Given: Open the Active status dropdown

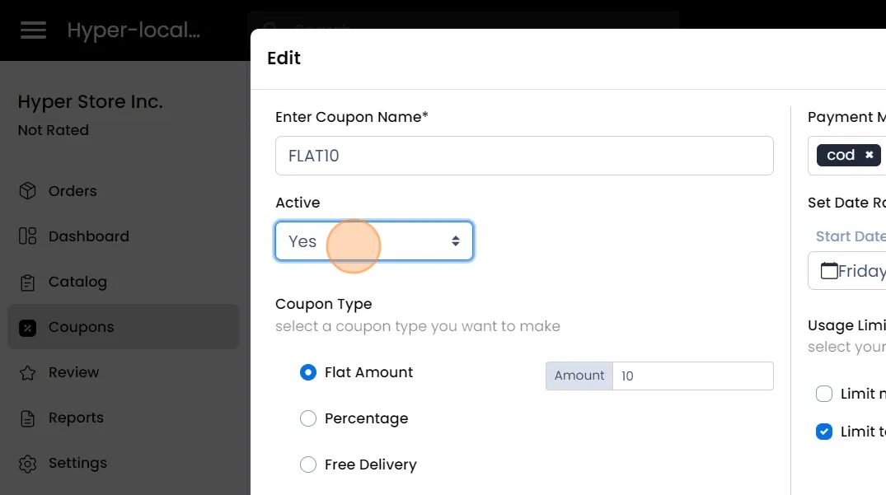Looking at the screenshot, I should pos(374,241).
